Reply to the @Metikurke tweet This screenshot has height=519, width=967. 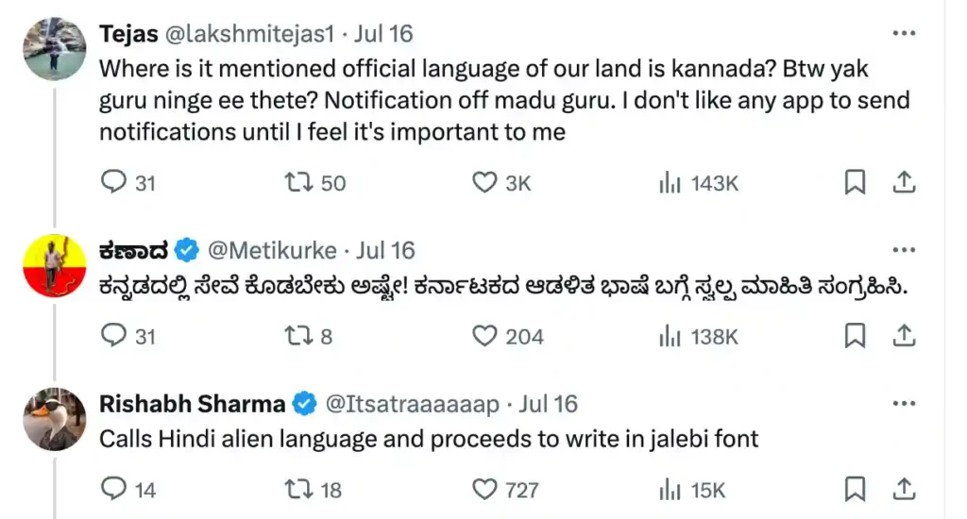pos(113,336)
